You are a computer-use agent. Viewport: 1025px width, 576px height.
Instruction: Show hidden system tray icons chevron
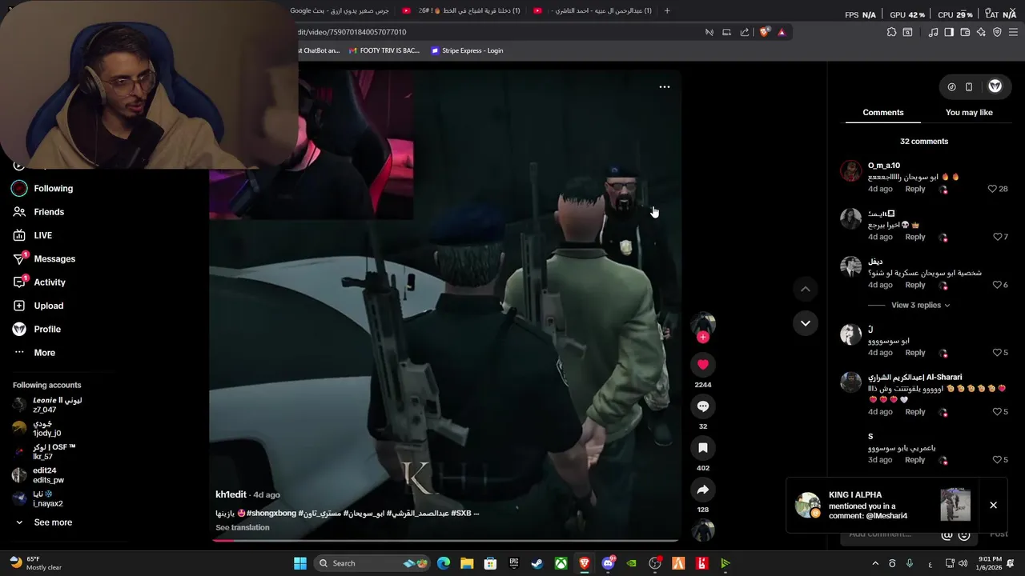(874, 563)
